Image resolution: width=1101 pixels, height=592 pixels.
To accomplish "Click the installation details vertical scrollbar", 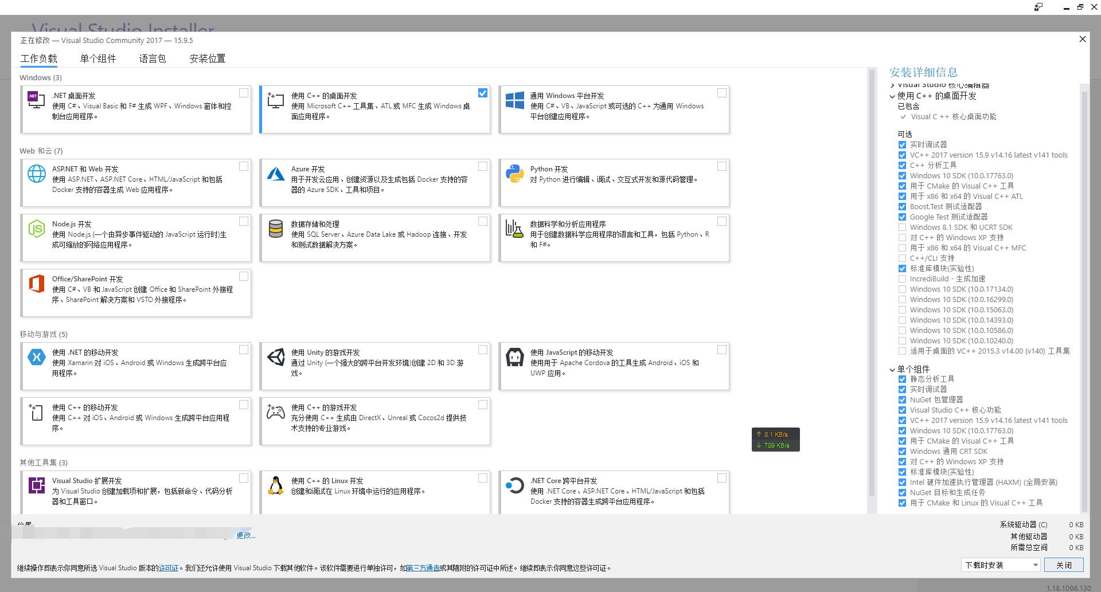I will (x=1084, y=301).
